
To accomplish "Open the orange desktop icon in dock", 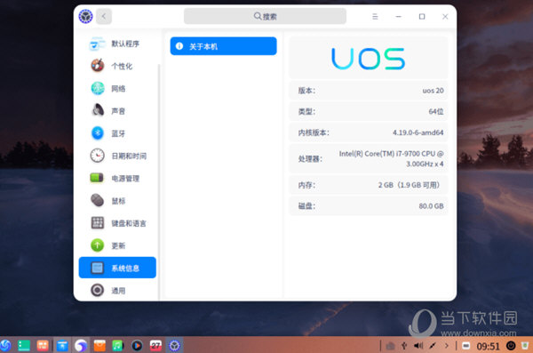I will click(43, 346).
